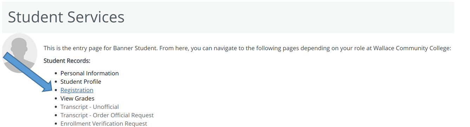Open Enrollment Verification Request
This screenshot has height=127, width=470.
(104, 124)
